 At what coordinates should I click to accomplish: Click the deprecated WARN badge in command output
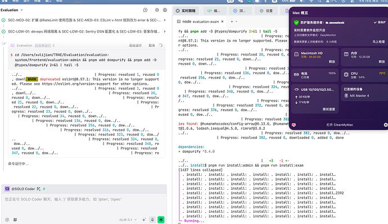[x=32, y=79]
